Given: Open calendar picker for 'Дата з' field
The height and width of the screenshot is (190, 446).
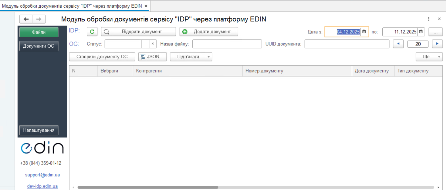Looking at the screenshot, I should coord(364,32).
